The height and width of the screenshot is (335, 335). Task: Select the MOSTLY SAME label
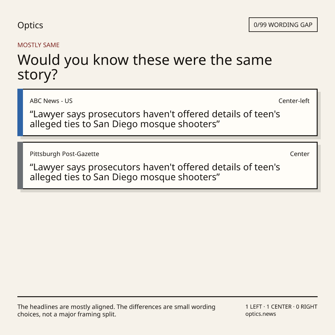click(x=38, y=45)
